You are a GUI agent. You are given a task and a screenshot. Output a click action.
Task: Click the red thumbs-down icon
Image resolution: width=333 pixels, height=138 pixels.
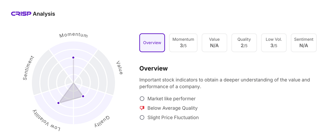click(x=142, y=108)
